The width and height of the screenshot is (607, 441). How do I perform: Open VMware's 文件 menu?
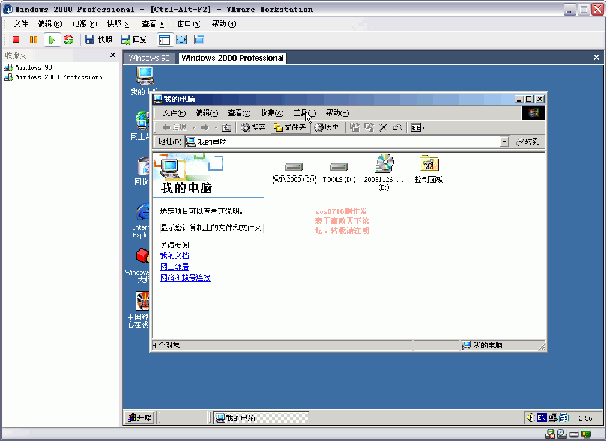point(20,24)
